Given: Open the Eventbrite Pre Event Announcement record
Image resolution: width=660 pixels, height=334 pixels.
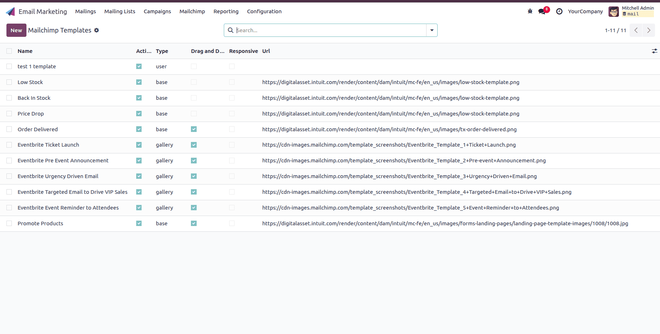Looking at the screenshot, I should [x=63, y=161].
